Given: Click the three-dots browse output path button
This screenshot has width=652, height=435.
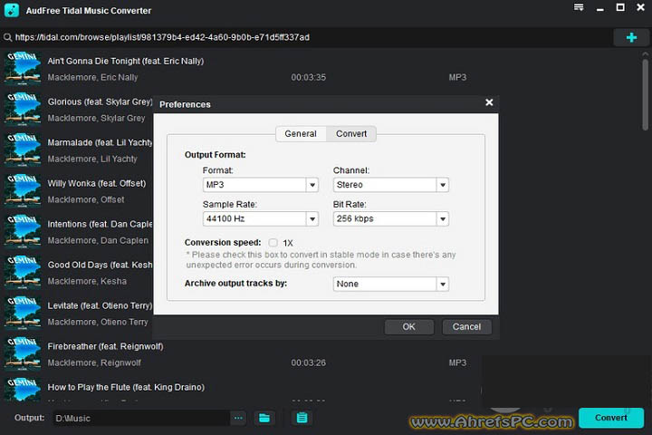Looking at the screenshot, I should [x=238, y=418].
